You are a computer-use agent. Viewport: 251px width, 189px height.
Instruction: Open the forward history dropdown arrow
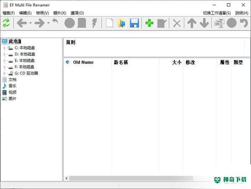click(49, 23)
